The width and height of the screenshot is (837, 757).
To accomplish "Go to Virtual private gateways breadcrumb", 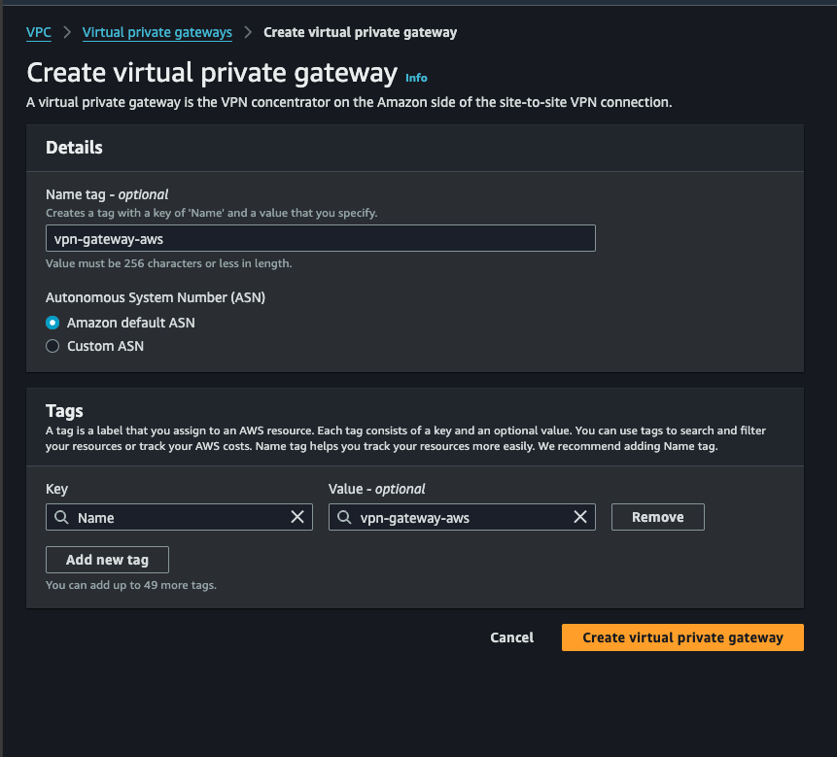I will 157,32.
